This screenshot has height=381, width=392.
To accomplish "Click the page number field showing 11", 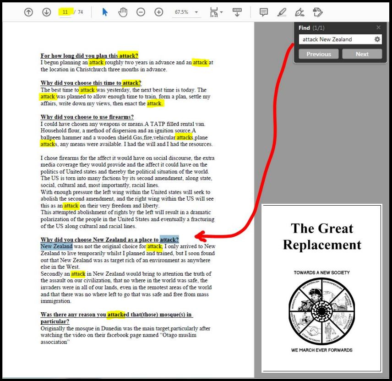I will pyautogui.click(x=65, y=12).
